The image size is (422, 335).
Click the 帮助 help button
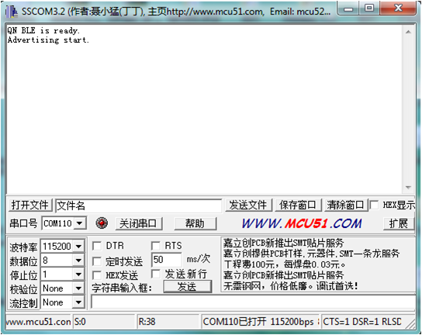[195, 223]
